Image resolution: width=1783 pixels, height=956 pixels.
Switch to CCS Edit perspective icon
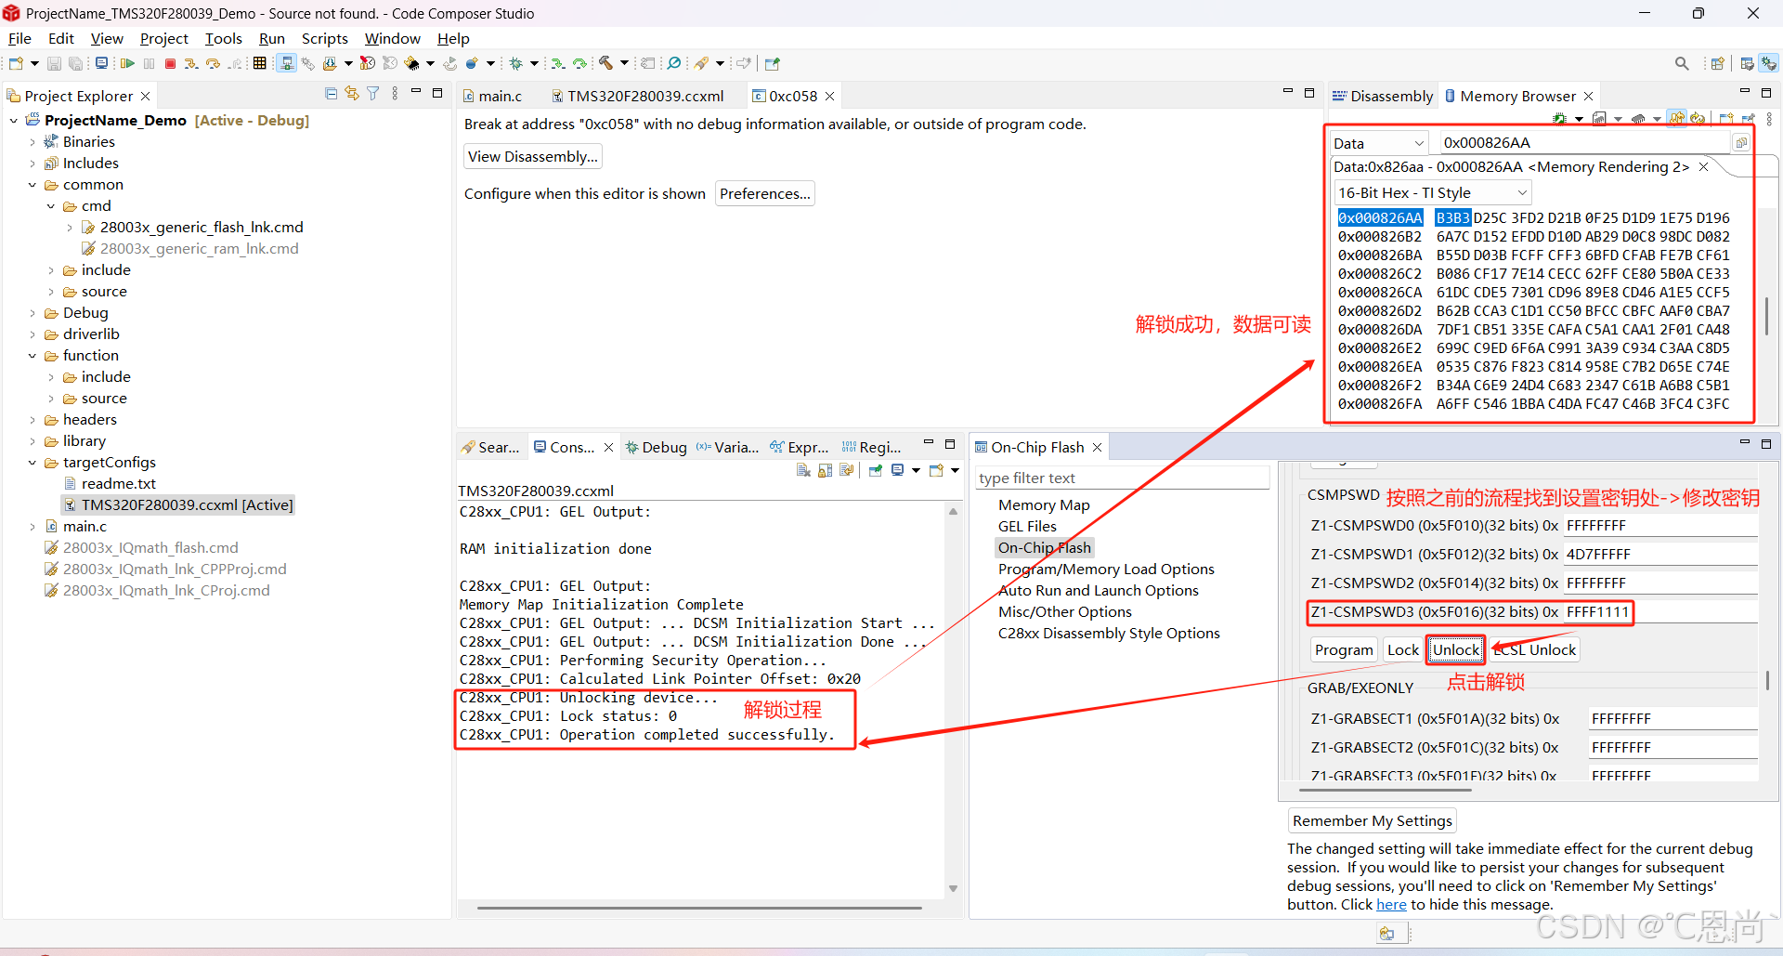(1747, 63)
